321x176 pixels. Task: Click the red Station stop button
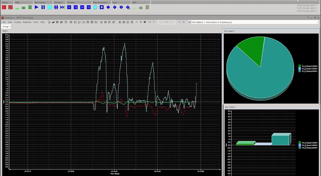[x=4, y=7]
